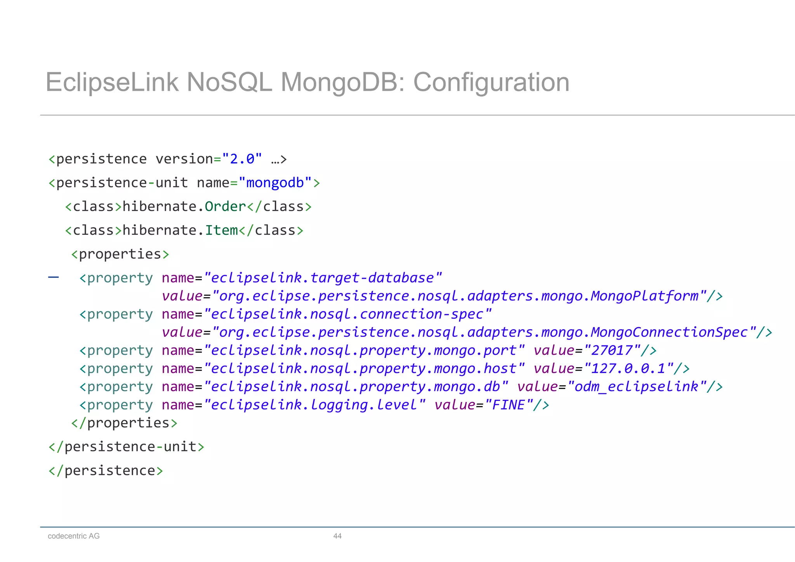The height and width of the screenshot is (562, 795).
Task: Click the eclipselink.logging.level FINE property
Action: [x=314, y=405]
